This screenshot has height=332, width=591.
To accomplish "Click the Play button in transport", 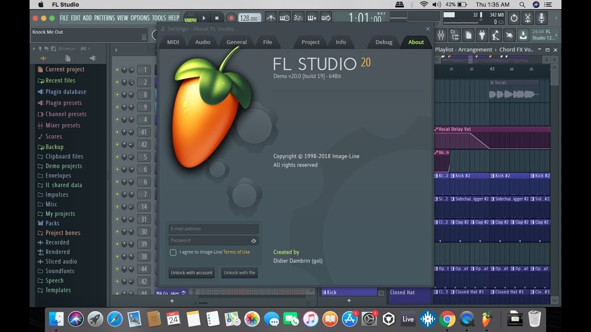I will tap(204, 18).
